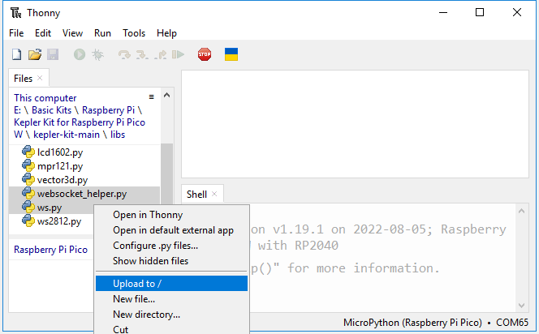Click the Debug bug icon
The image size is (539, 334).
click(x=97, y=54)
